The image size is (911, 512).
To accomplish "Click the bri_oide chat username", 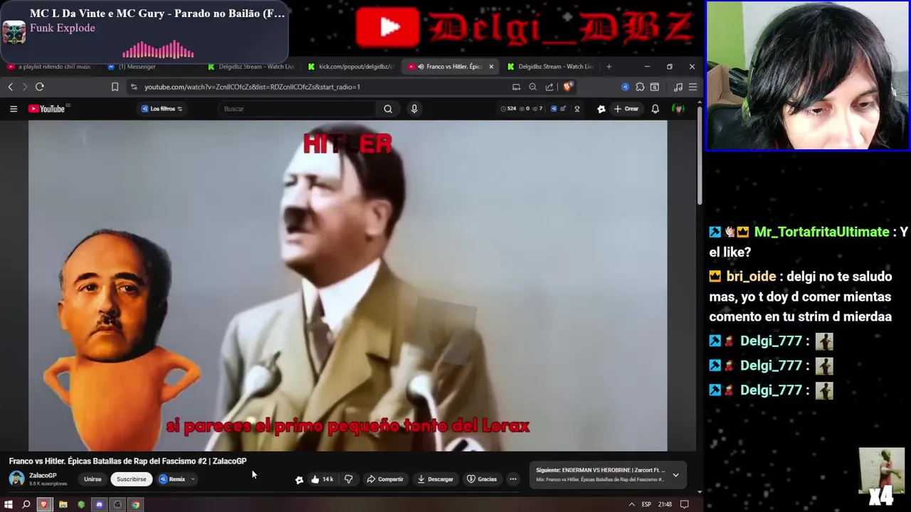I will tap(751, 277).
